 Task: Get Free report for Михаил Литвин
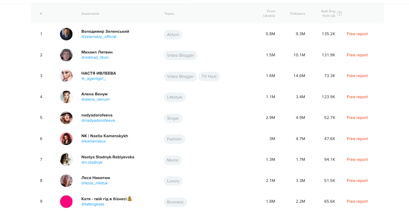(357, 55)
